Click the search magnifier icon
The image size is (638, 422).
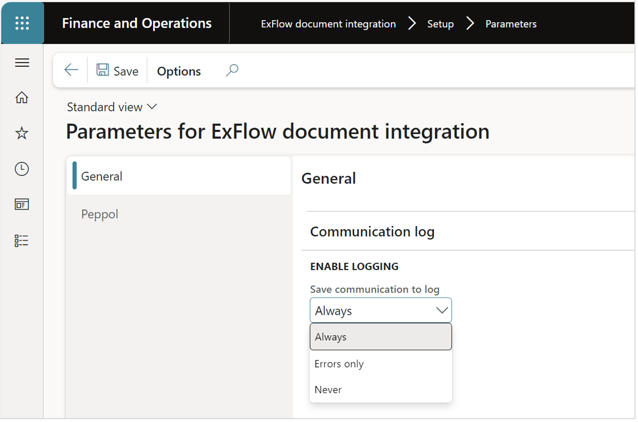pos(232,70)
